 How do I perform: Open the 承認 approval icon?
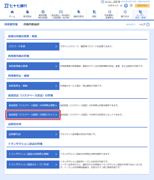point(94,12)
